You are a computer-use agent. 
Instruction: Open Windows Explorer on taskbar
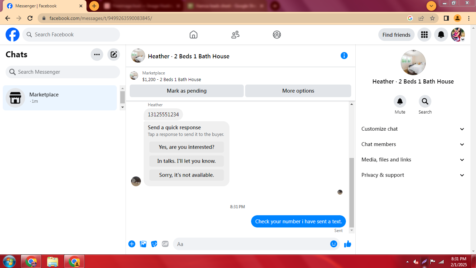(x=53, y=261)
